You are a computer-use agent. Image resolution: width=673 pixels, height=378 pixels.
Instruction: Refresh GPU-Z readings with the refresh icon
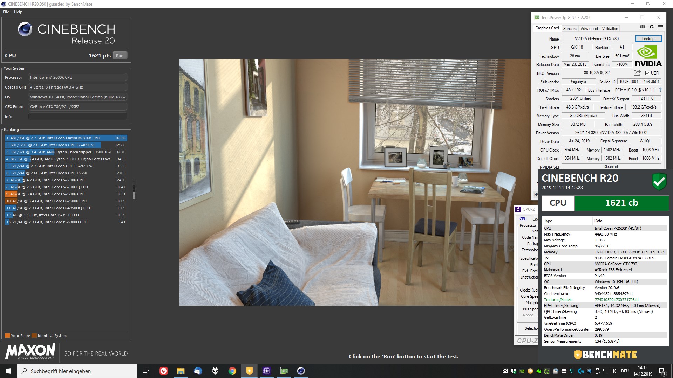[x=651, y=27]
